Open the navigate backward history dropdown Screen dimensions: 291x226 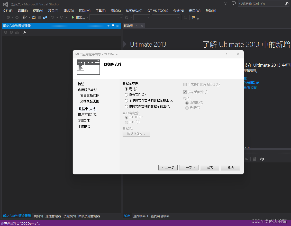coord(13,17)
